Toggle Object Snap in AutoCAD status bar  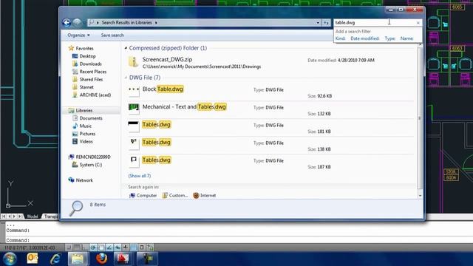[101, 248]
